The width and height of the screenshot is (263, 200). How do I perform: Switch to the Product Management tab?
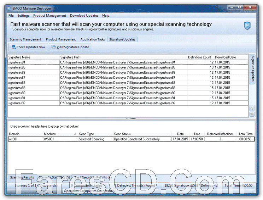61,39
